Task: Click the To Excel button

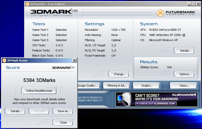Action: [x=39, y=111]
